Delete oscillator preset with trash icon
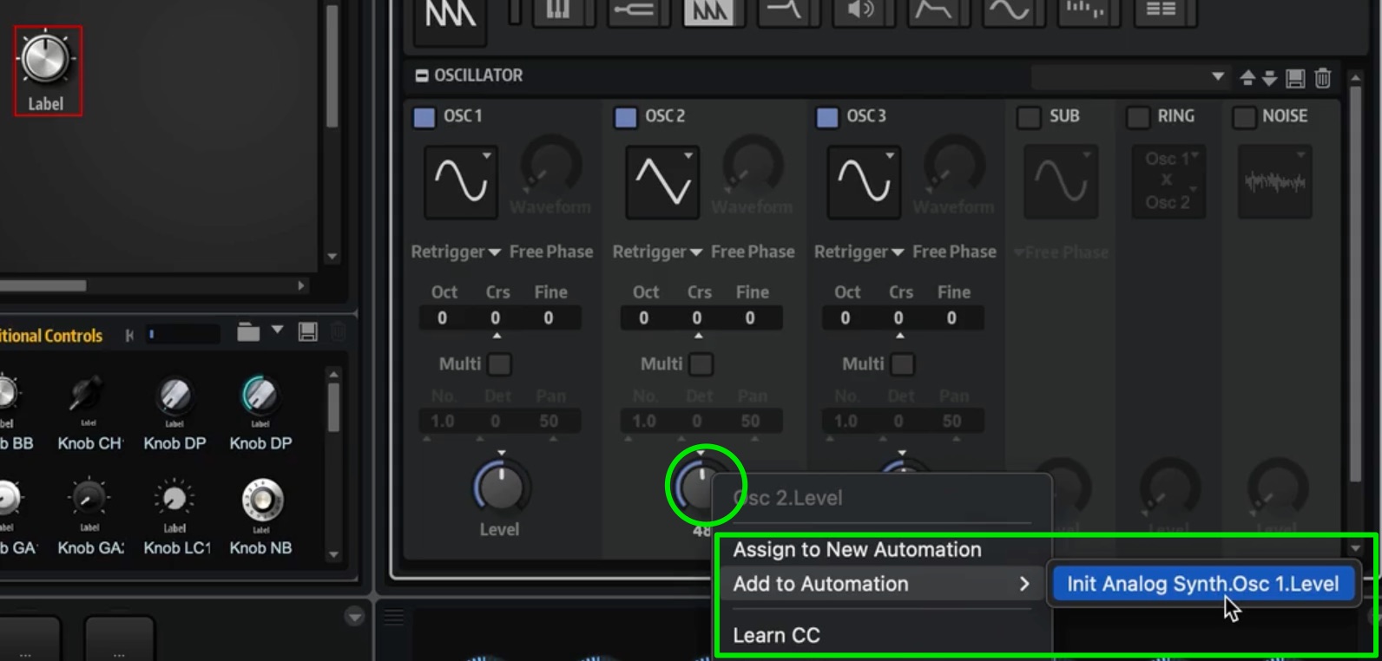Viewport: 1382px width, 661px height. [x=1322, y=78]
